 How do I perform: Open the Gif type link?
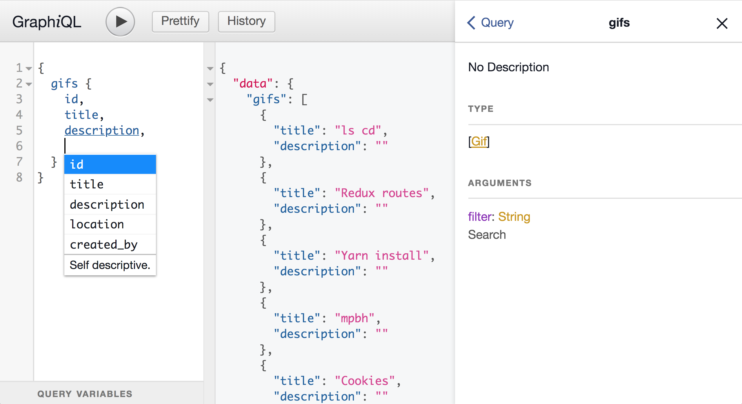(x=479, y=141)
